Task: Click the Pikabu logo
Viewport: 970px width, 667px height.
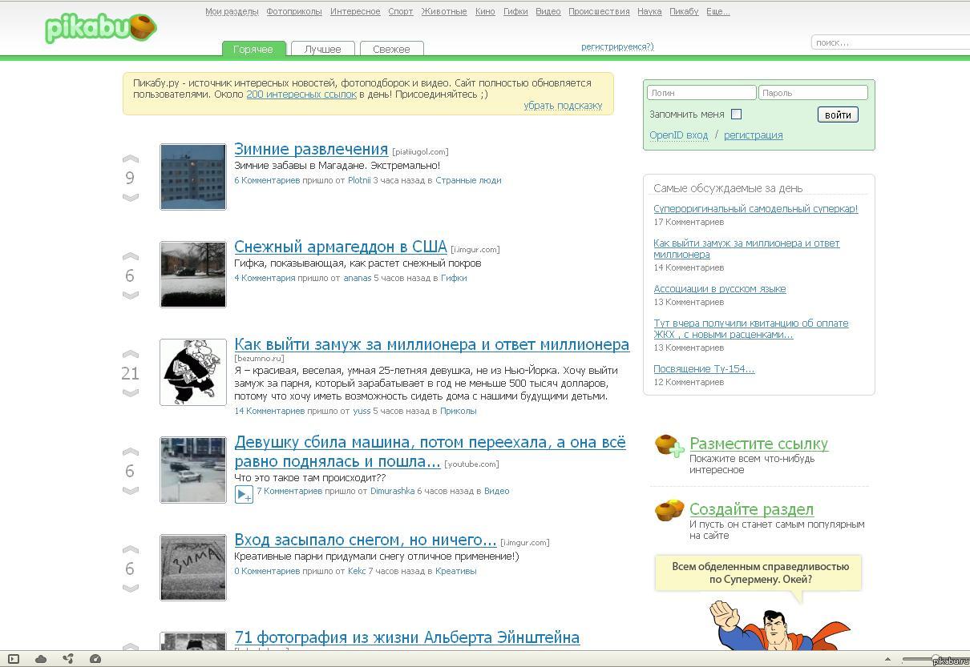Action: pos(101,28)
